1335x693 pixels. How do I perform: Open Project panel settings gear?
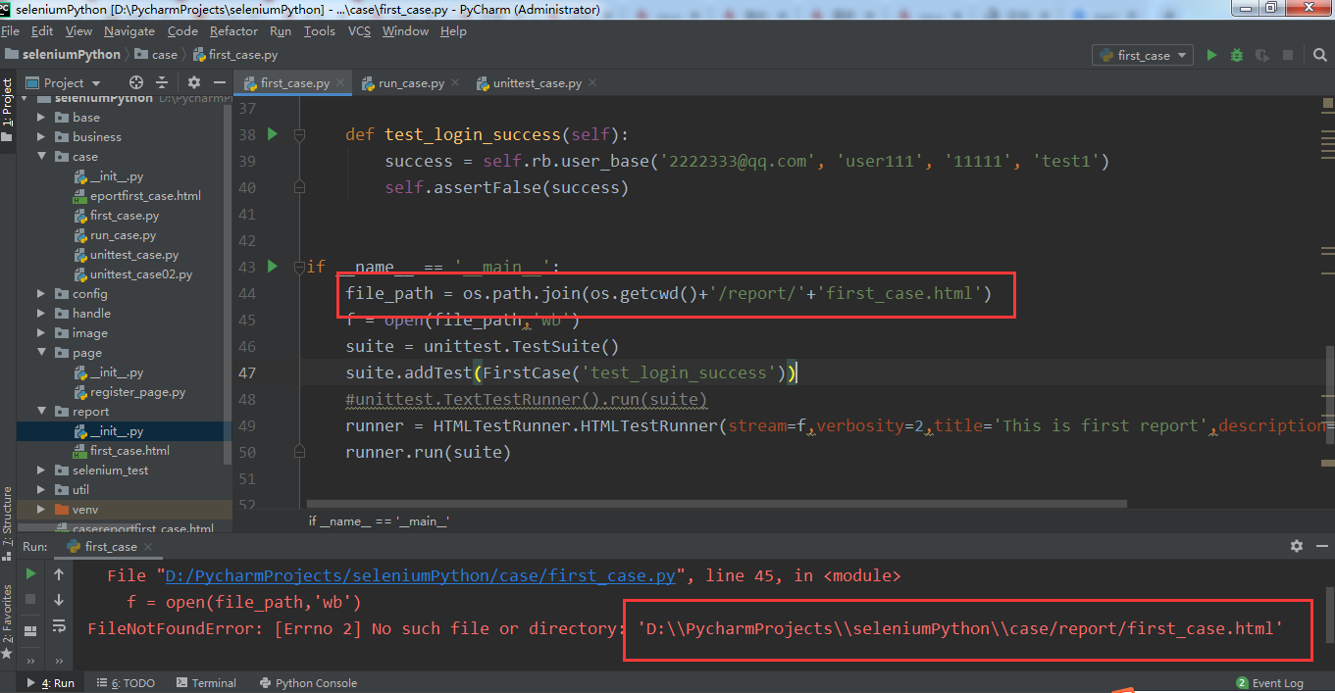[193, 83]
